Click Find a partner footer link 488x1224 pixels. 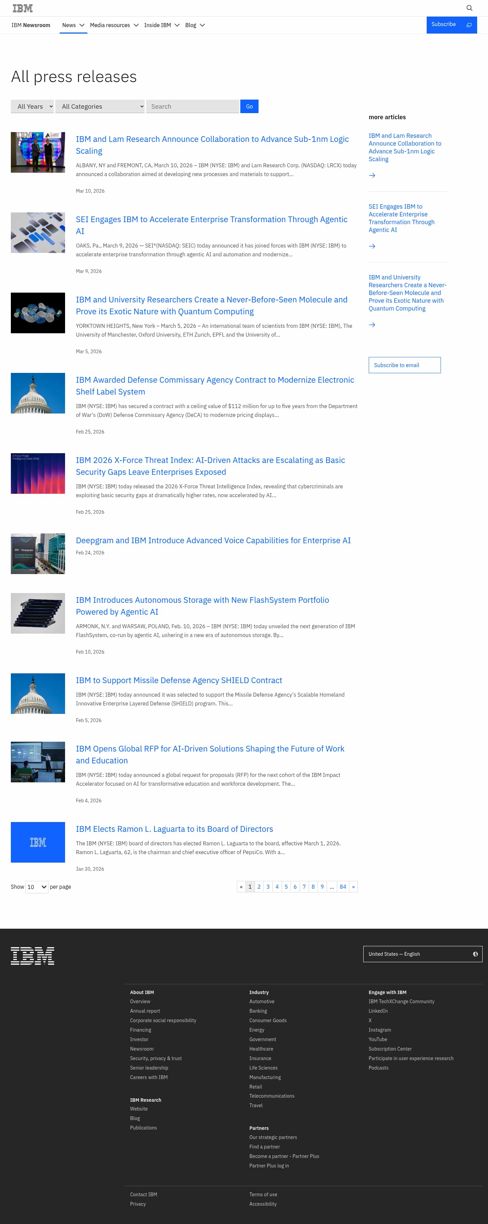pos(264,1146)
